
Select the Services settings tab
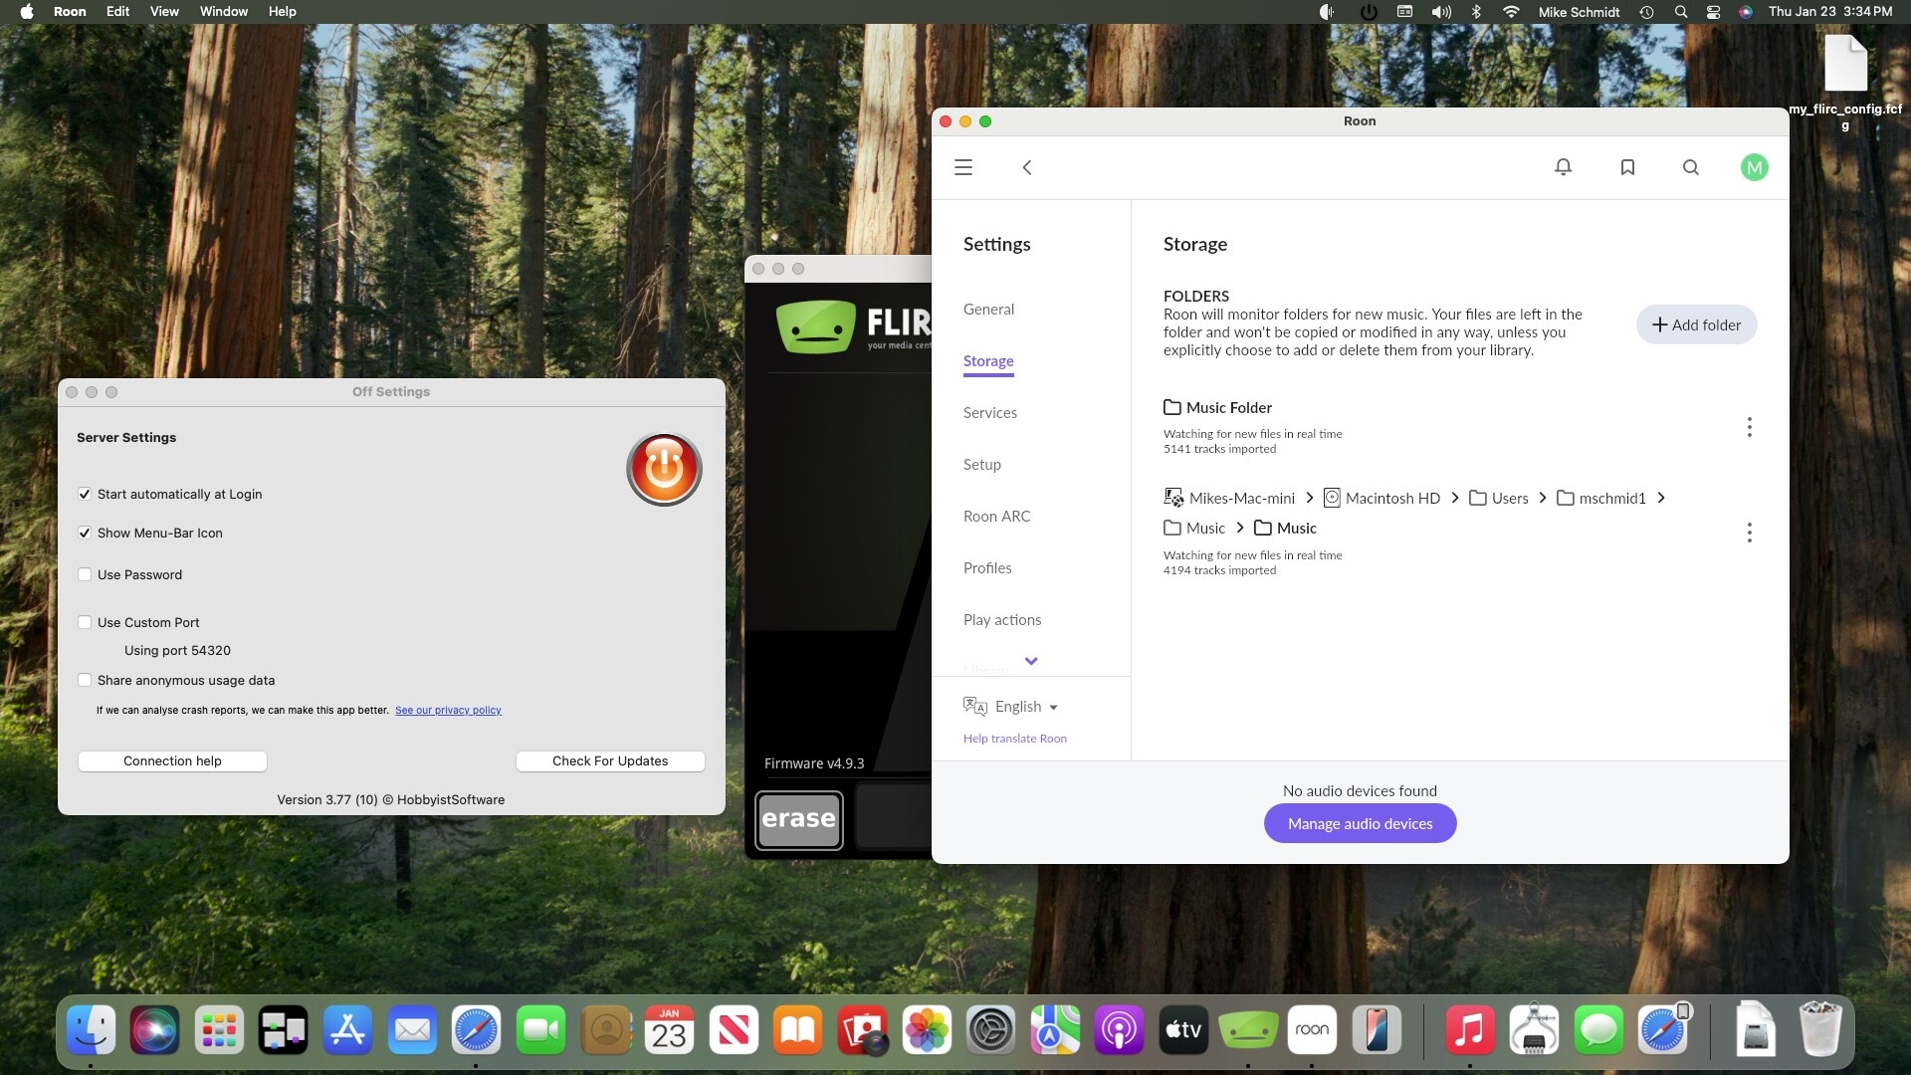click(989, 412)
